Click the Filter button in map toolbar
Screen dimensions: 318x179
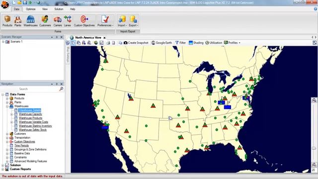click(x=180, y=43)
